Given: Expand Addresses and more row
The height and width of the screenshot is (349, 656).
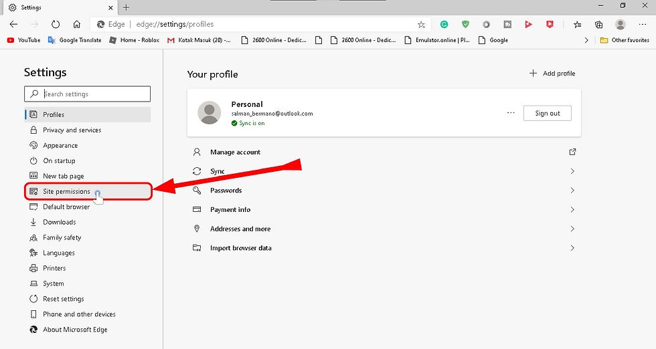Looking at the screenshot, I should pyautogui.click(x=384, y=229).
